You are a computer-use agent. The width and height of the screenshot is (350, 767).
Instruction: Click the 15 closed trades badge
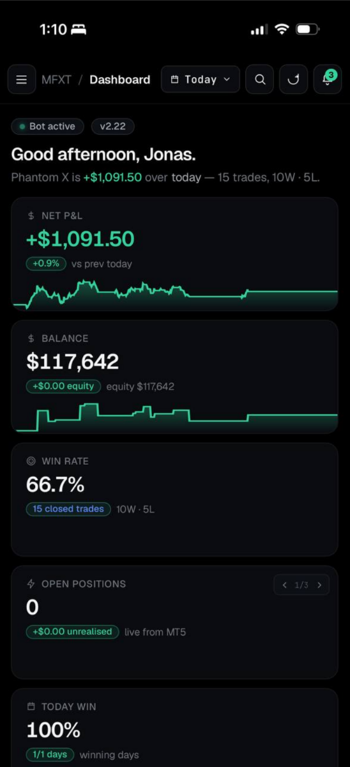pos(68,509)
